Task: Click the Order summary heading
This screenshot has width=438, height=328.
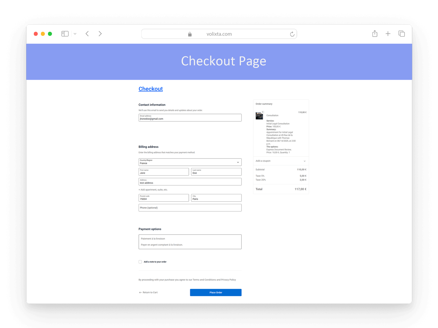Action: click(x=264, y=104)
